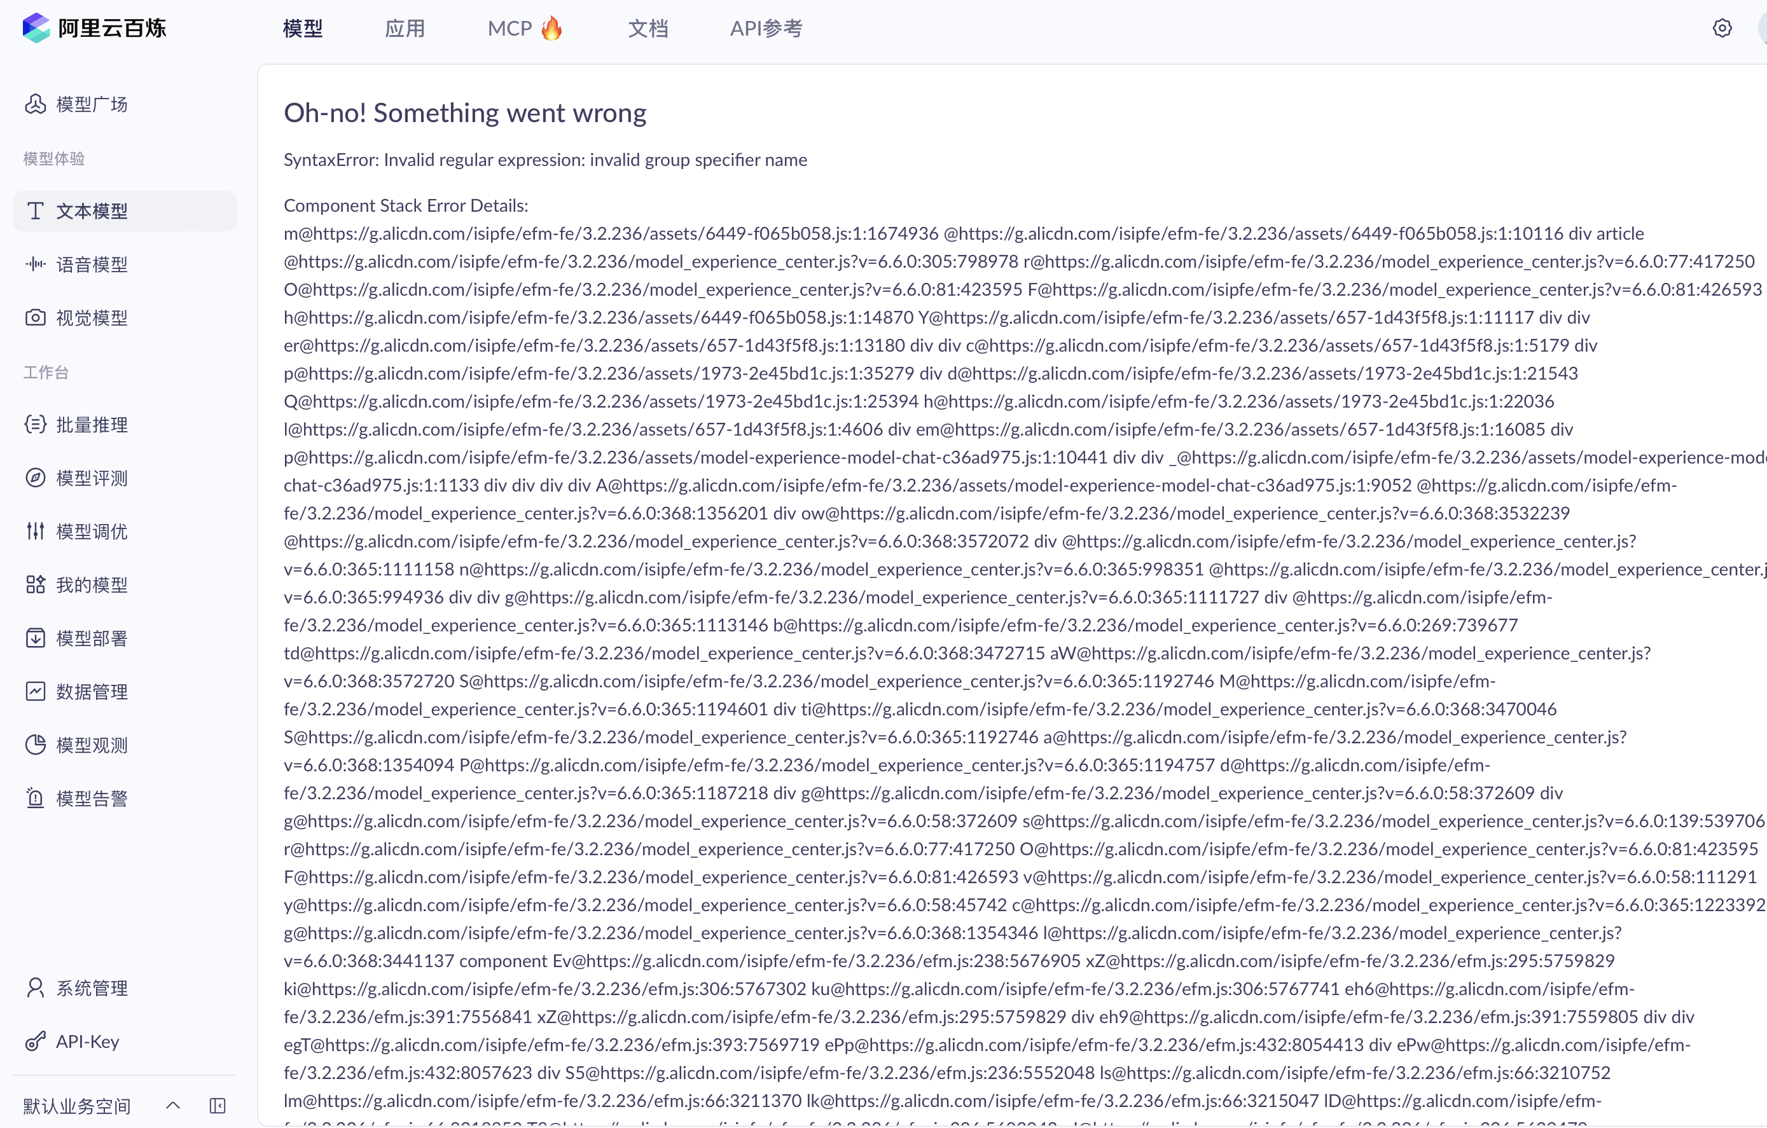
Task: Open API参考 top navigation link
Action: point(765,29)
